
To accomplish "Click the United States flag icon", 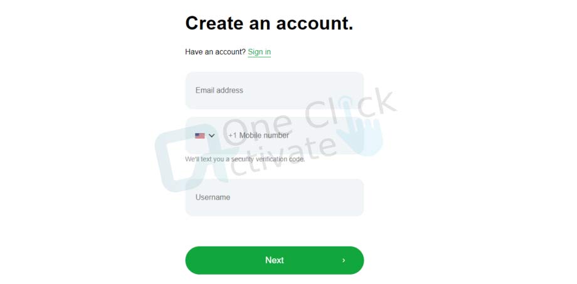I will click(200, 136).
